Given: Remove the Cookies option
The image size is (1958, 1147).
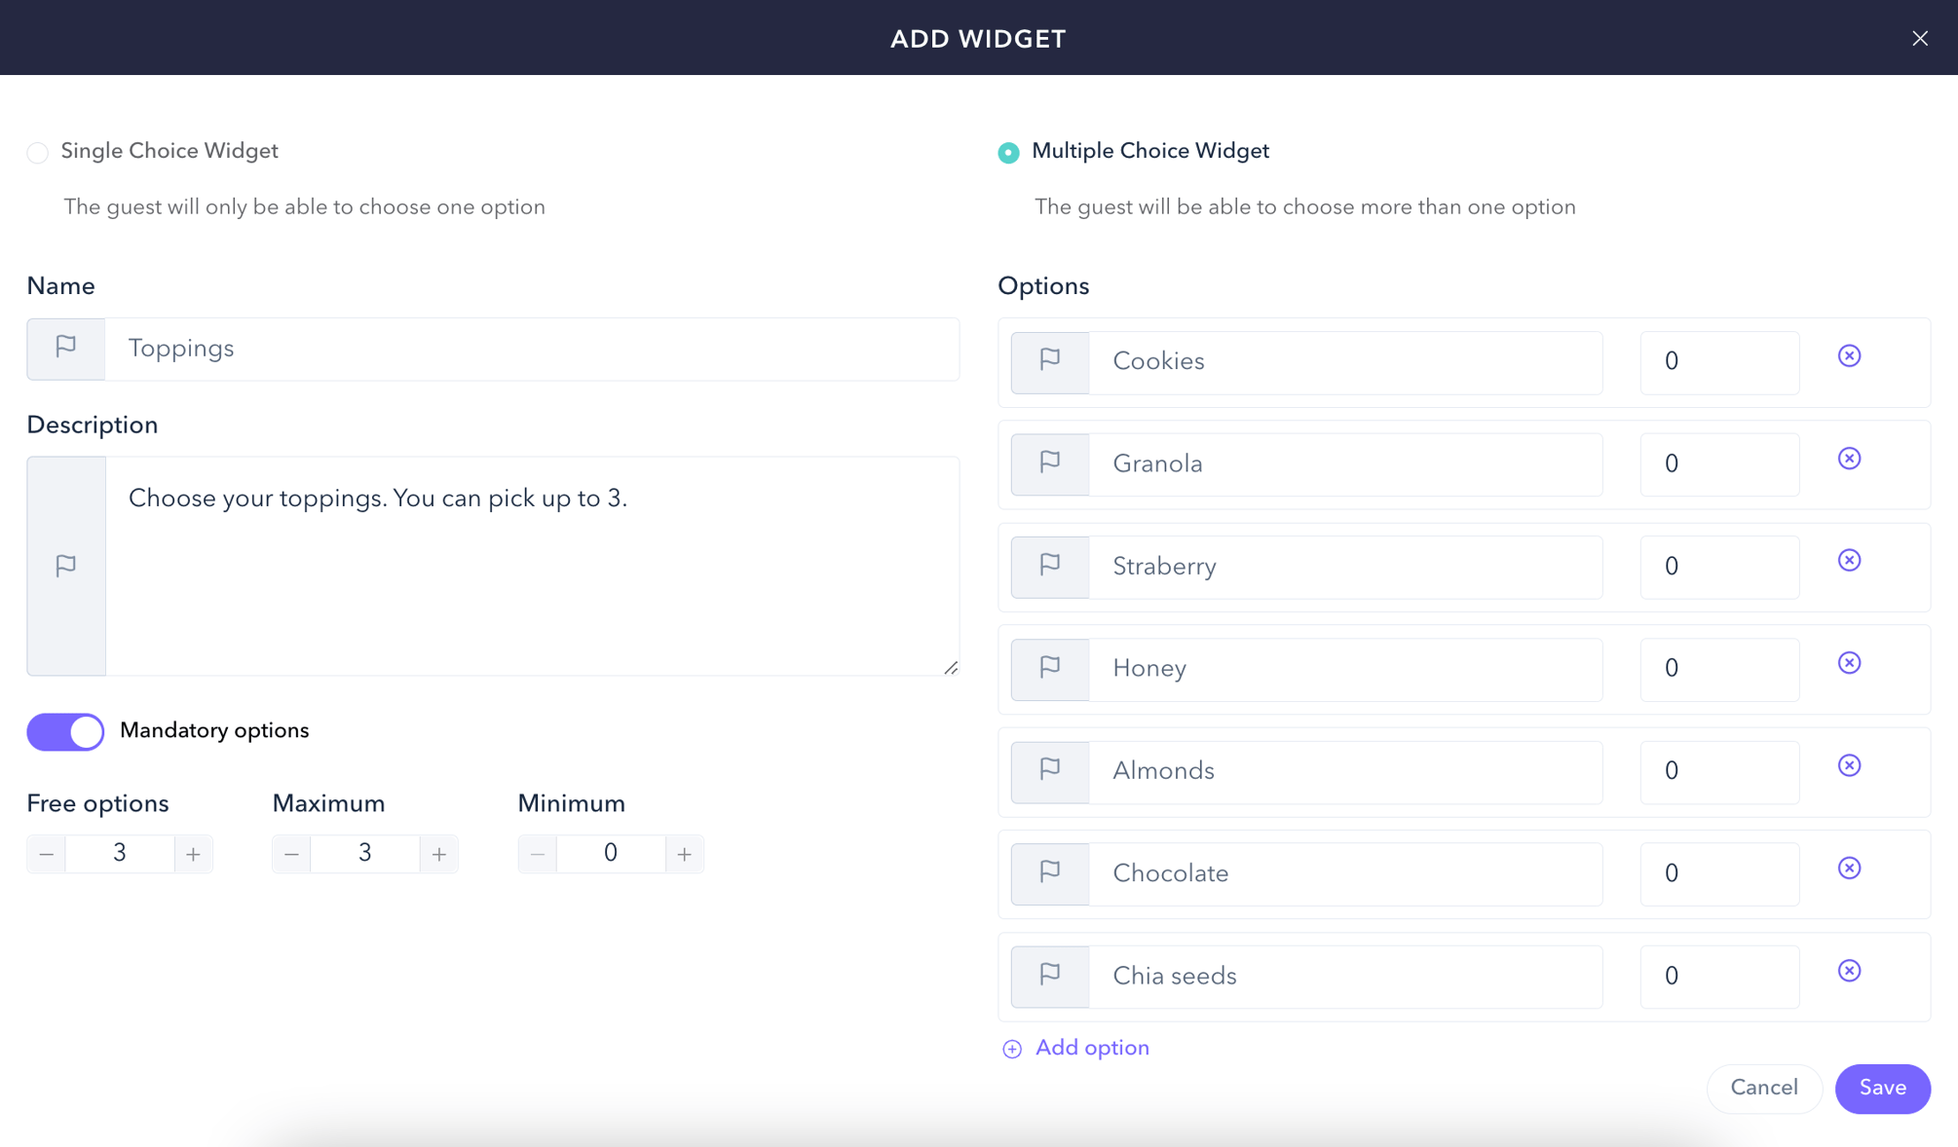Looking at the screenshot, I should (1849, 355).
